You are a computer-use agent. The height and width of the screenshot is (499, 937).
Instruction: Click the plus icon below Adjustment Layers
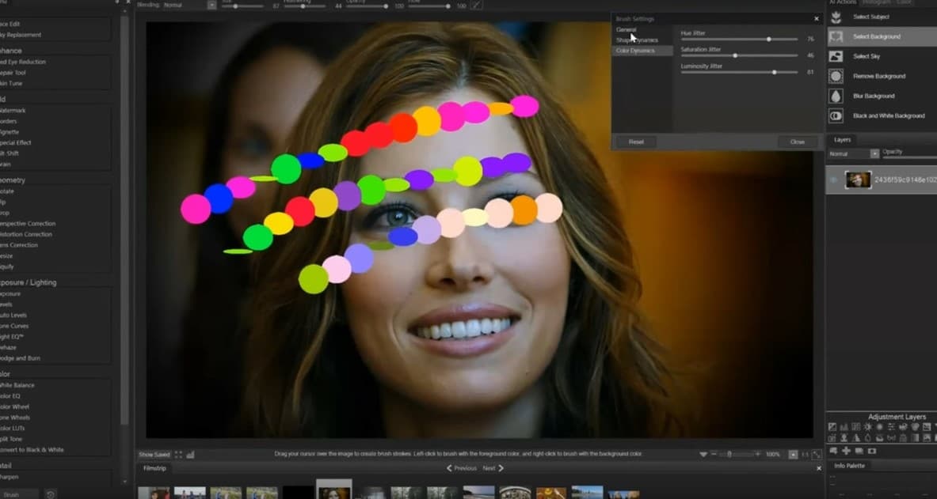click(846, 451)
